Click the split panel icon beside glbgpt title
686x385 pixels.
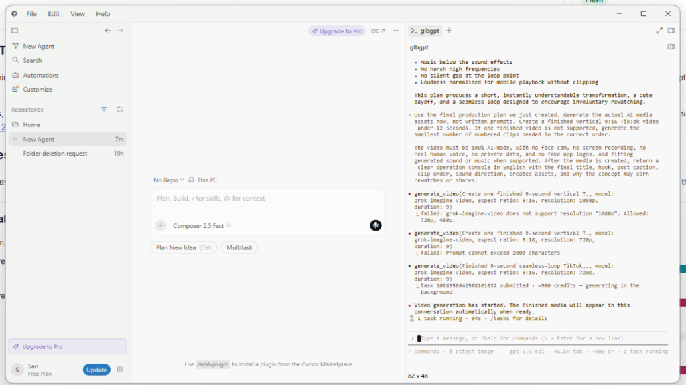[x=671, y=47]
